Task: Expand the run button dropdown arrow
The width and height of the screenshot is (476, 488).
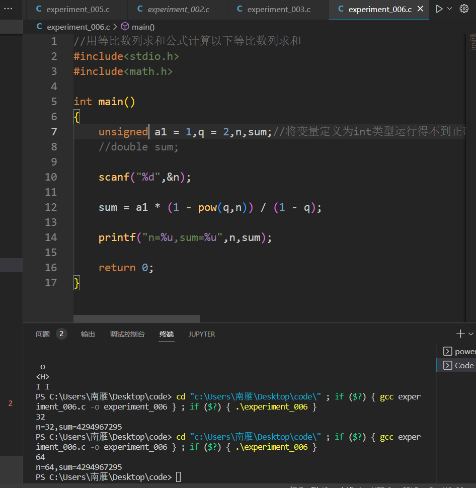Action: click(x=450, y=9)
